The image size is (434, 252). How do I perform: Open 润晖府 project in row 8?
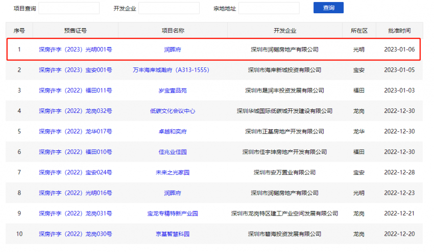tap(173, 193)
